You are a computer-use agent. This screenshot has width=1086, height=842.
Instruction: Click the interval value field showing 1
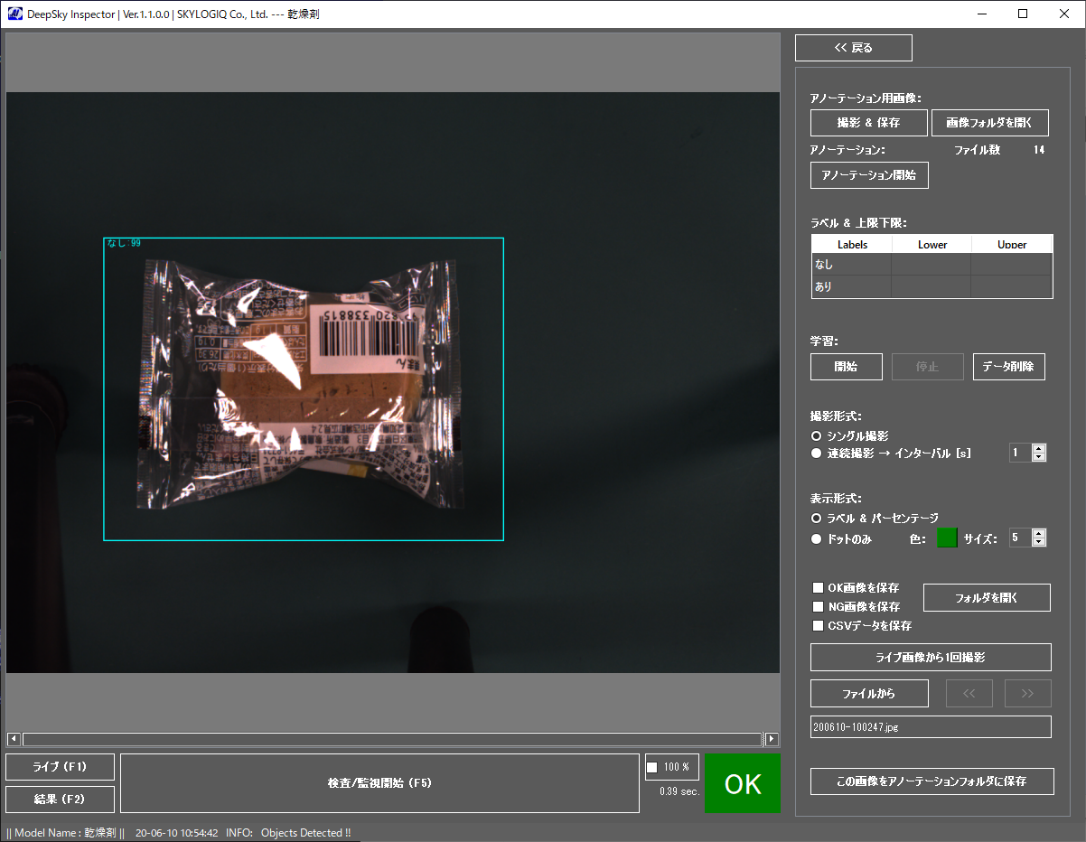[x=1020, y=454]
